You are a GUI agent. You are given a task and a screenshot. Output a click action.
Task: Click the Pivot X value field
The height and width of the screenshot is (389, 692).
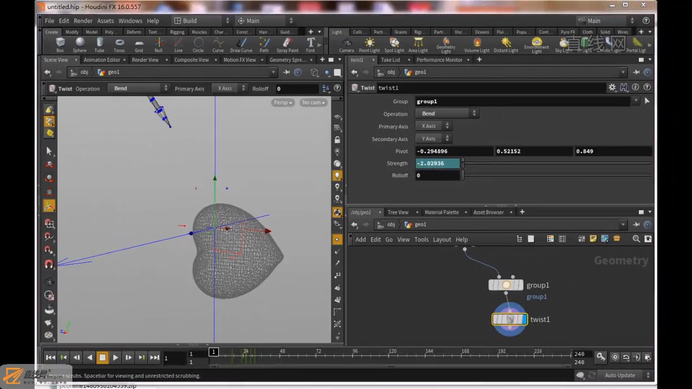(x=454, y=151)
